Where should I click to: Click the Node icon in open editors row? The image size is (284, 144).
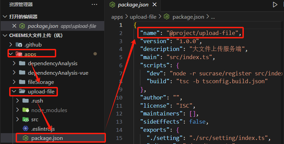point(22,26)
